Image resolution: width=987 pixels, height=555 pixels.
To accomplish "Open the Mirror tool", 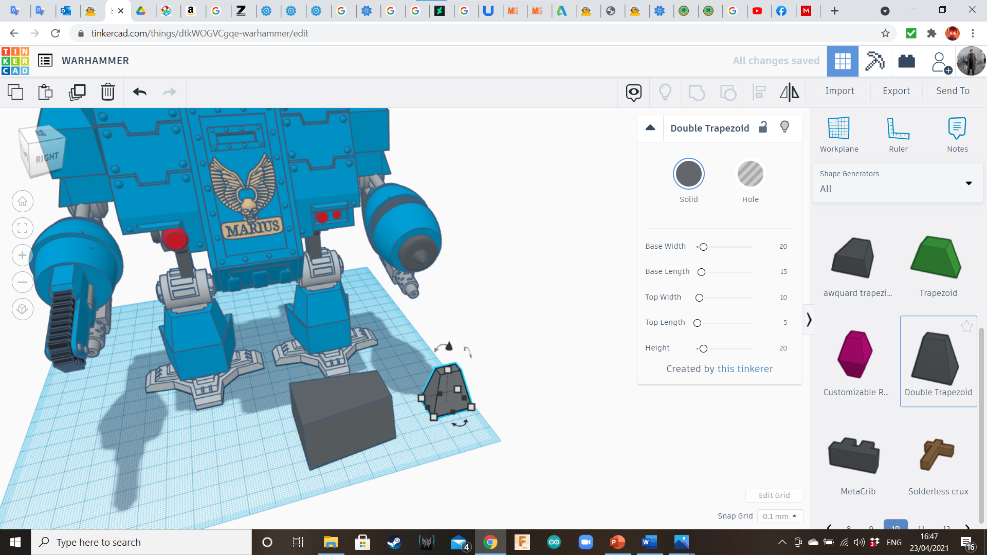I will tap(789, 92).
